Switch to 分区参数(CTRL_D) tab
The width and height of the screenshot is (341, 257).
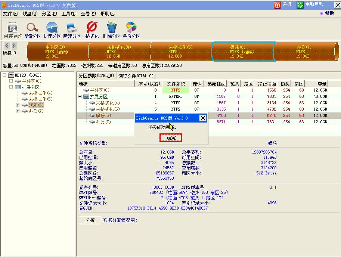(97, 76)
